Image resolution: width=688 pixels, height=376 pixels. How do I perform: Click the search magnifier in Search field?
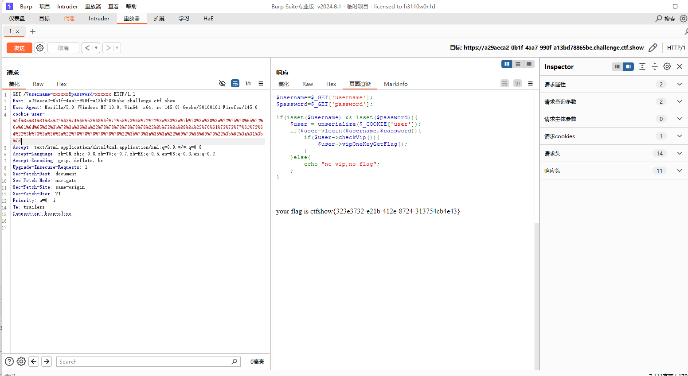(x=235, y=361)
